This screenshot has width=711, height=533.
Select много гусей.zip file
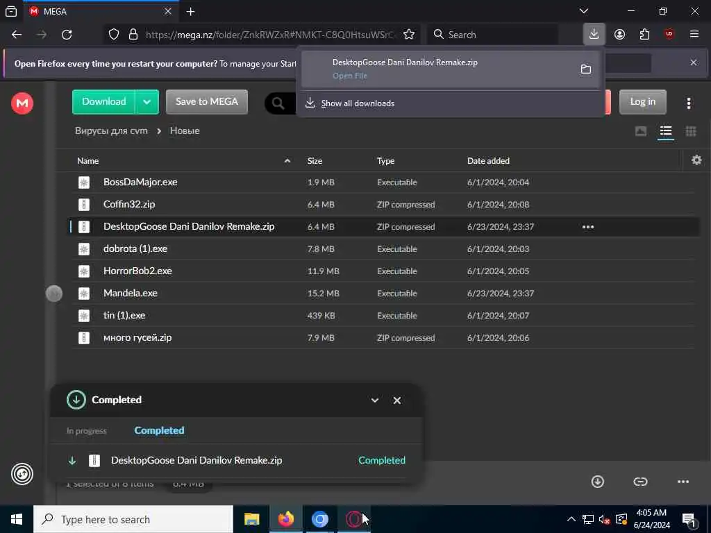(383, 338)
